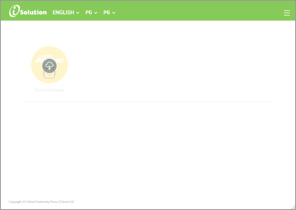The width and height of the screenshot is (296, 210).
Task: Click the window resize grip
Action: click(293, 207)
